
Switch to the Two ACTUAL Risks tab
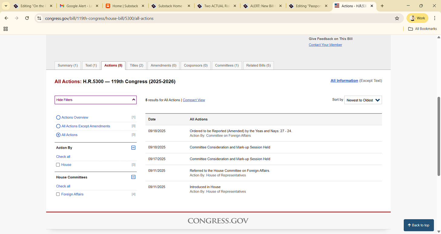point(217,6)
